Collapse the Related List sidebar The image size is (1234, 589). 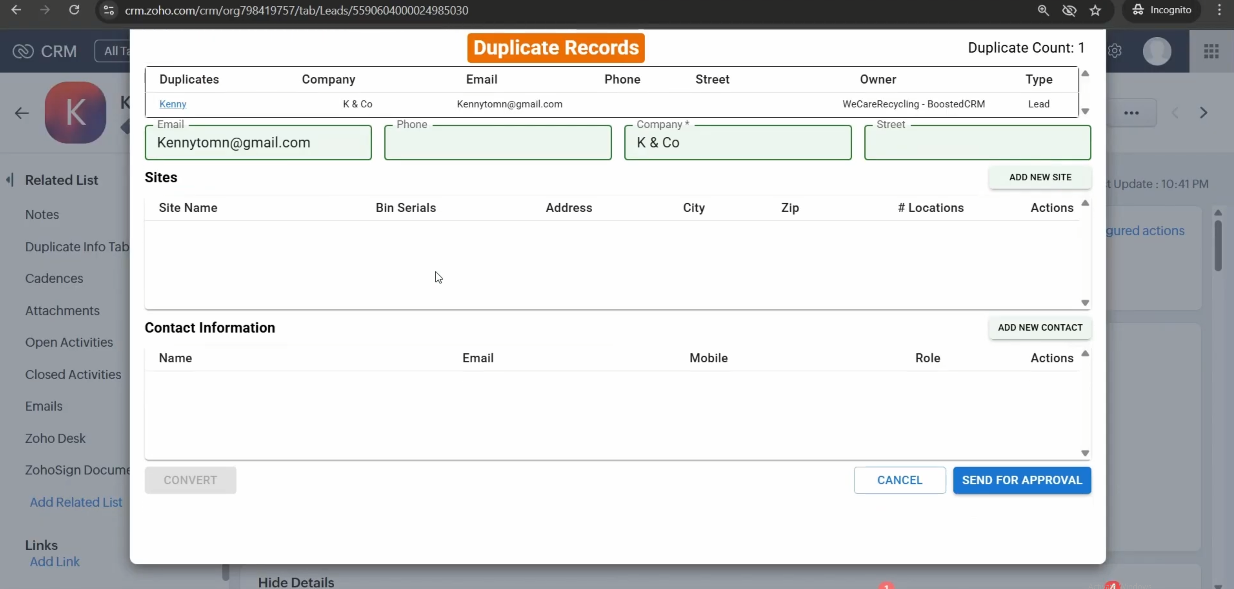point(10,180)
